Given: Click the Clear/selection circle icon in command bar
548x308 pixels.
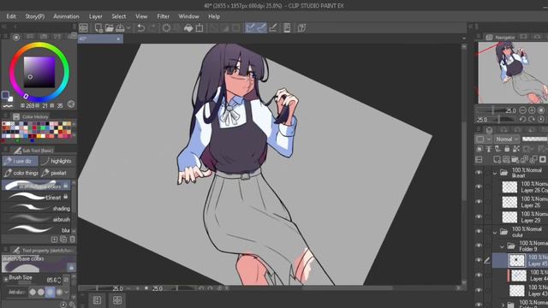Looking at the screenshot, I should coord(166,28).
